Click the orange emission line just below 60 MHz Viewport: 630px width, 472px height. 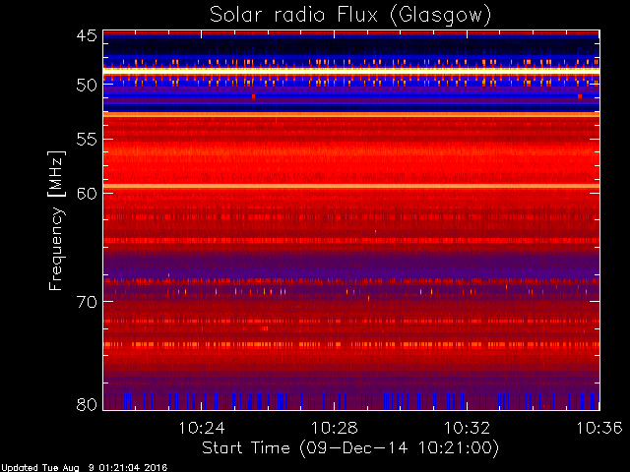351,186
